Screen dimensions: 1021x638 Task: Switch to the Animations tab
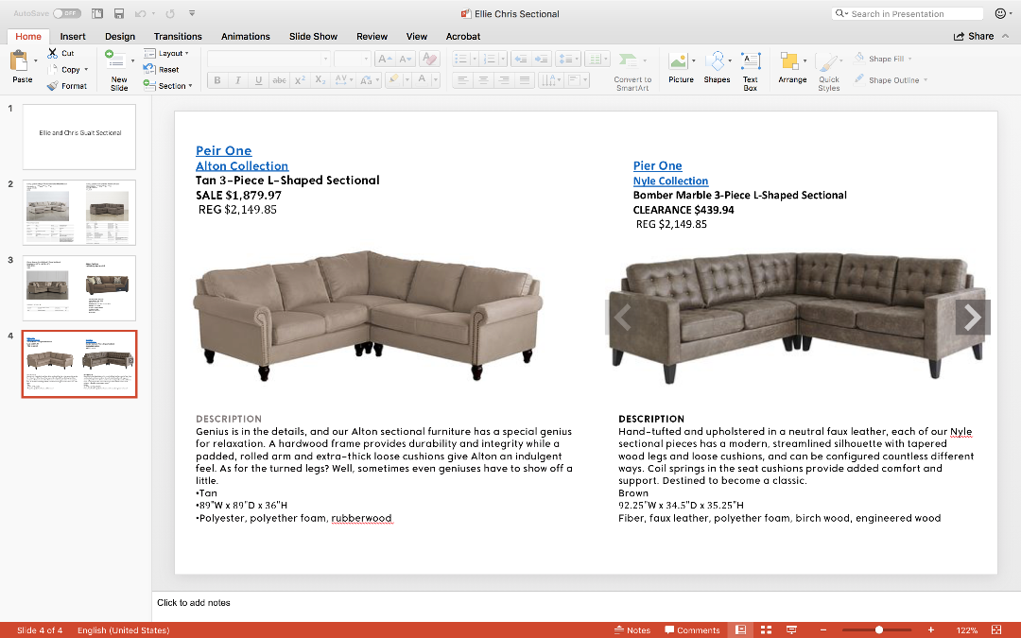[x=246, y=37]
